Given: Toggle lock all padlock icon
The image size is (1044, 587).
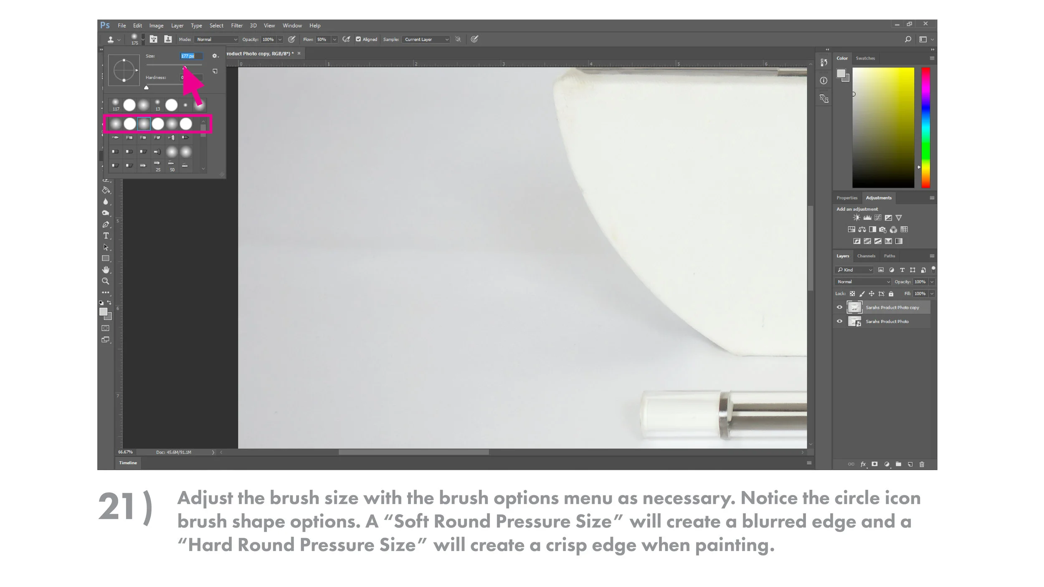Looking at the screenshot, I should pyautogui.click(x=891, y=294).
